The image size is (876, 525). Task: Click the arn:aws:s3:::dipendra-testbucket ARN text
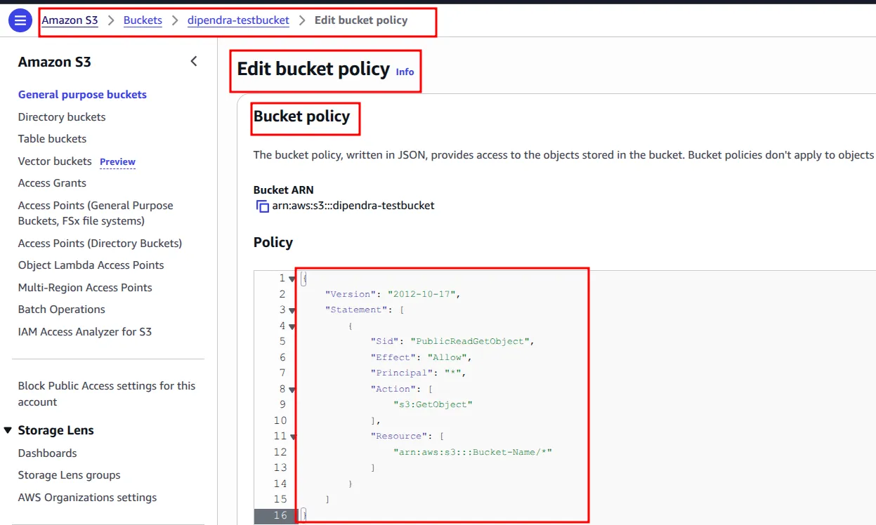click(353, 206)
